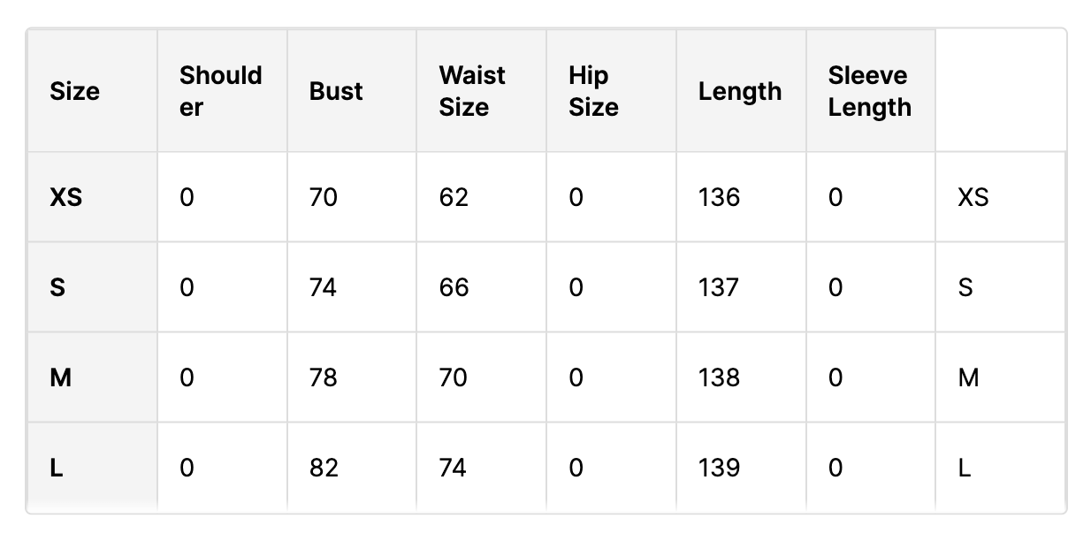Click the bold S row label
Image resolution: width=1091 pixels, height=541 pixels.
pos(57,287)
